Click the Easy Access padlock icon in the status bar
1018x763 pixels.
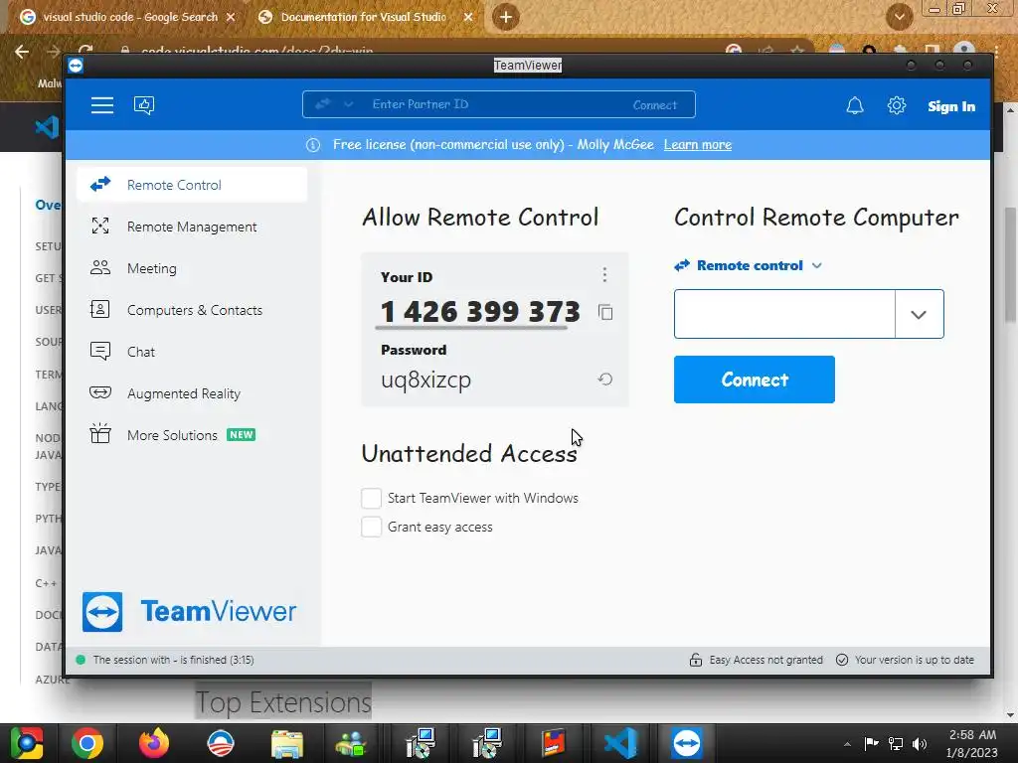click(x=695, y=660)
